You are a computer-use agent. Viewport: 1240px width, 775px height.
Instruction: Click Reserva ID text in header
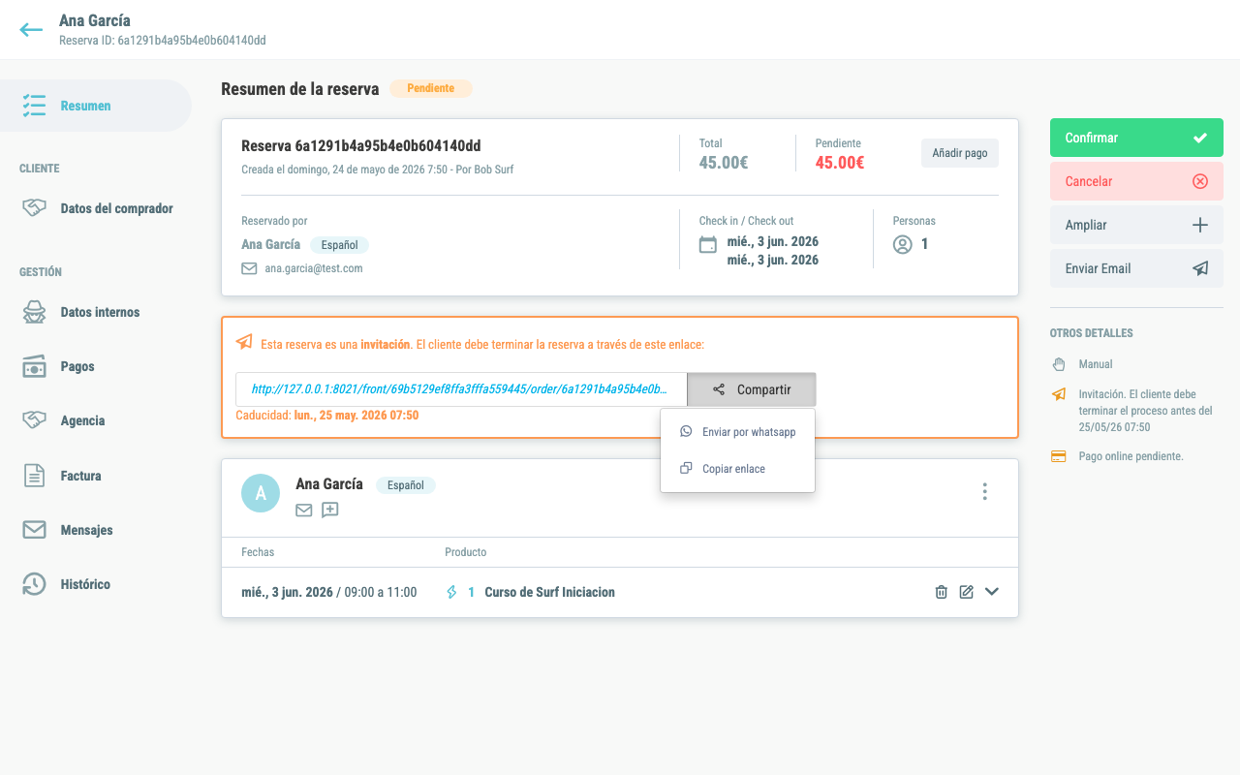tap(163, 41)
